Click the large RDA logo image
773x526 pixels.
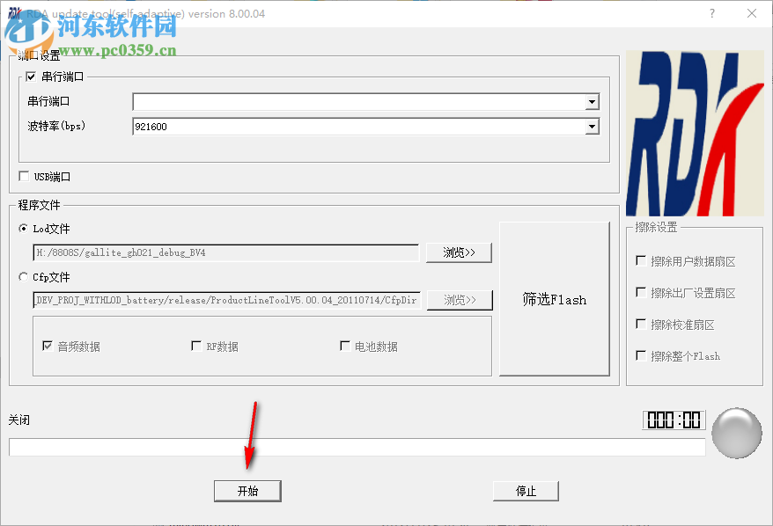(x=694, y=132)
